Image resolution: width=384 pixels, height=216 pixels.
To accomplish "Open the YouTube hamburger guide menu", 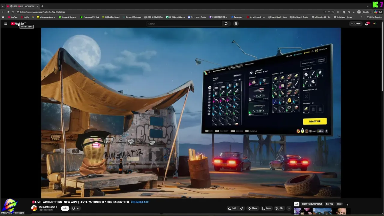I will click(5, 24).
